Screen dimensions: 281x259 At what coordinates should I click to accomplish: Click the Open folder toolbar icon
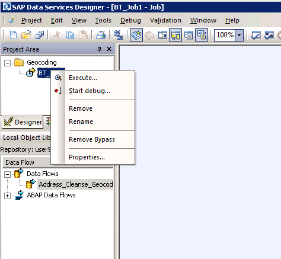(26, 35)
